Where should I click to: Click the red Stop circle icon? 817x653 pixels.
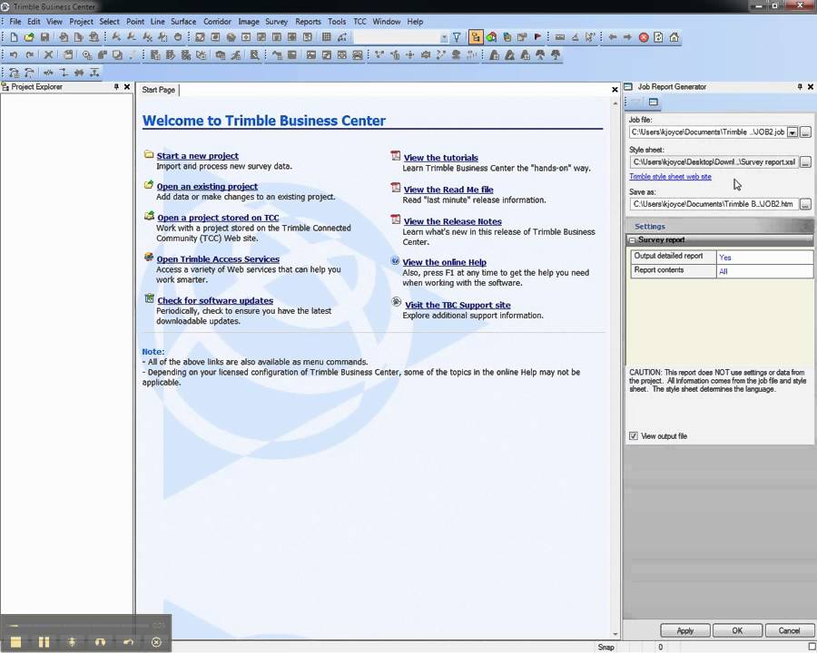pyautogui.click(x=644, y=37)
